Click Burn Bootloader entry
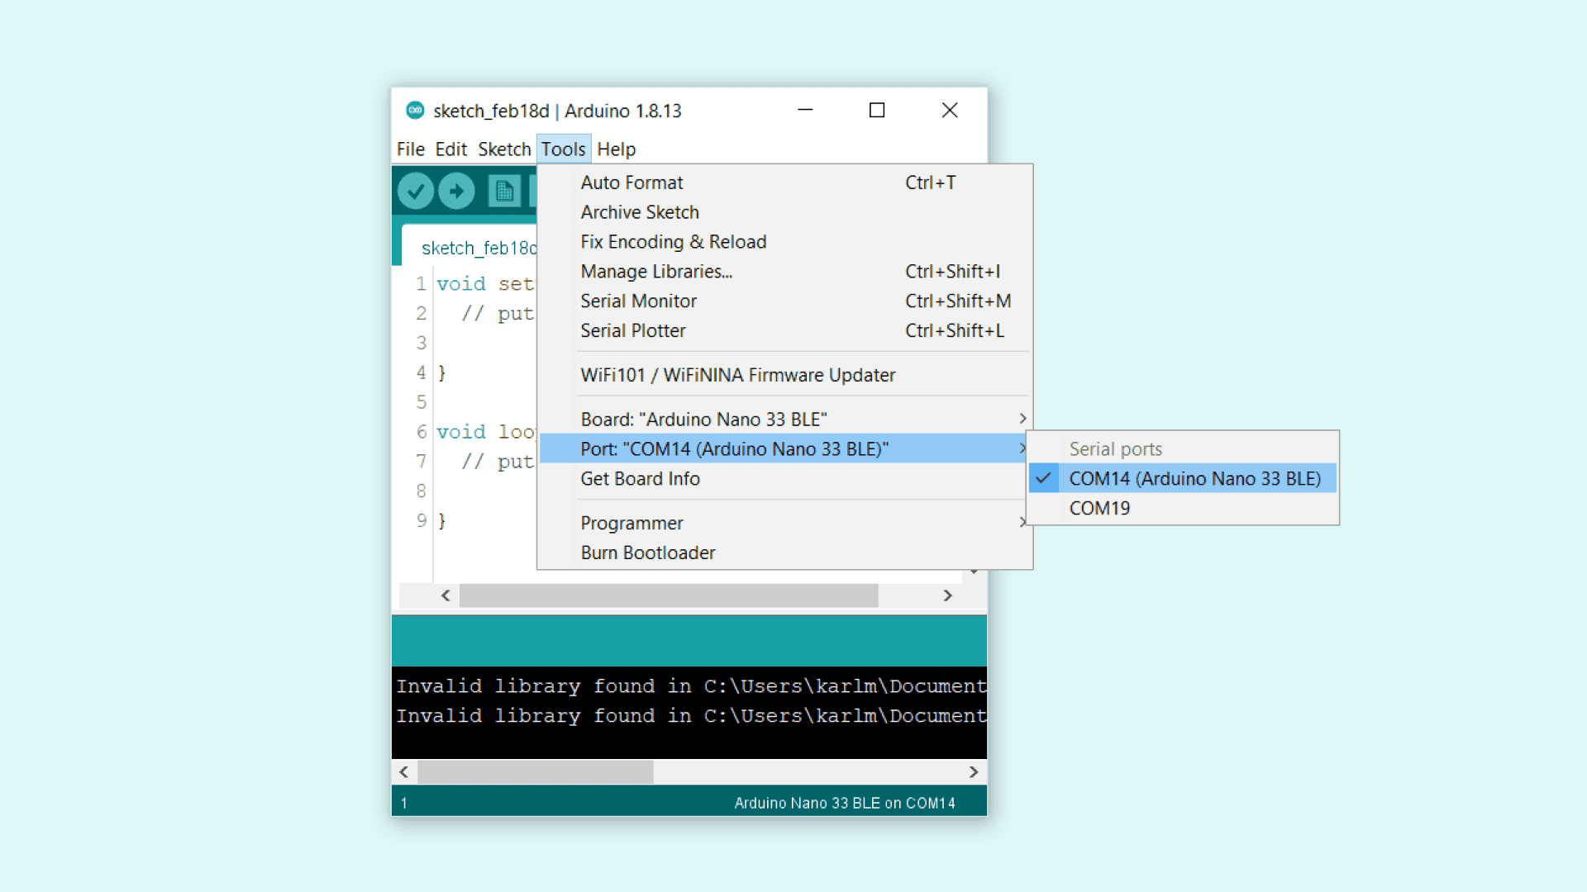 coord(647,553)
